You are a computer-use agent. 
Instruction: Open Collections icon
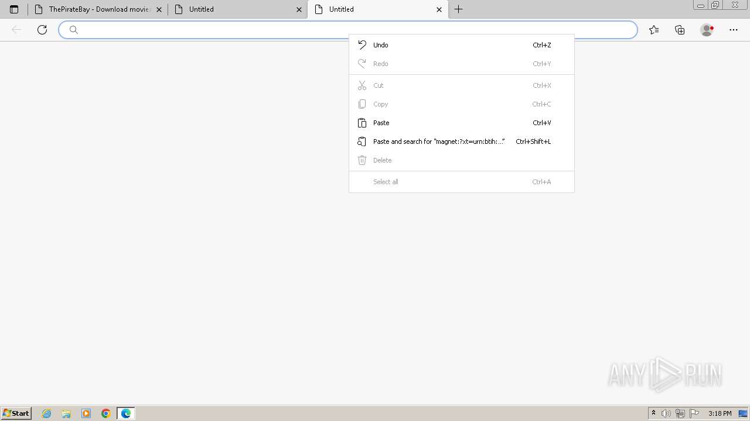(680, 30)
